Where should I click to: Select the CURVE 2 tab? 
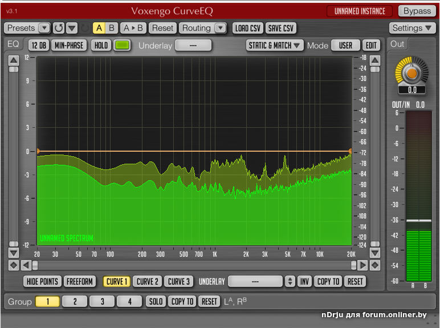148,281
